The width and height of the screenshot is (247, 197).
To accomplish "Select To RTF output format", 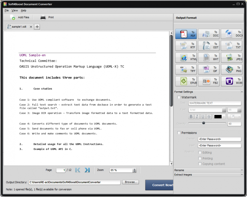I will click(186, 46).
